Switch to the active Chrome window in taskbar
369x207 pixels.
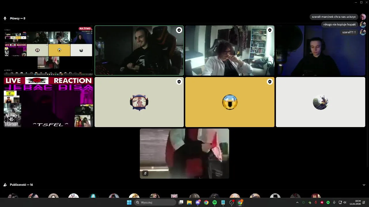240,202
